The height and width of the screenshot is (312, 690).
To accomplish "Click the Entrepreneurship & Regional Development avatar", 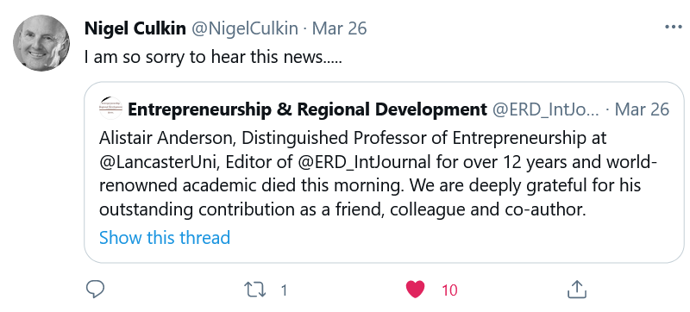I will pyautogui.click(x=111, y=109).
